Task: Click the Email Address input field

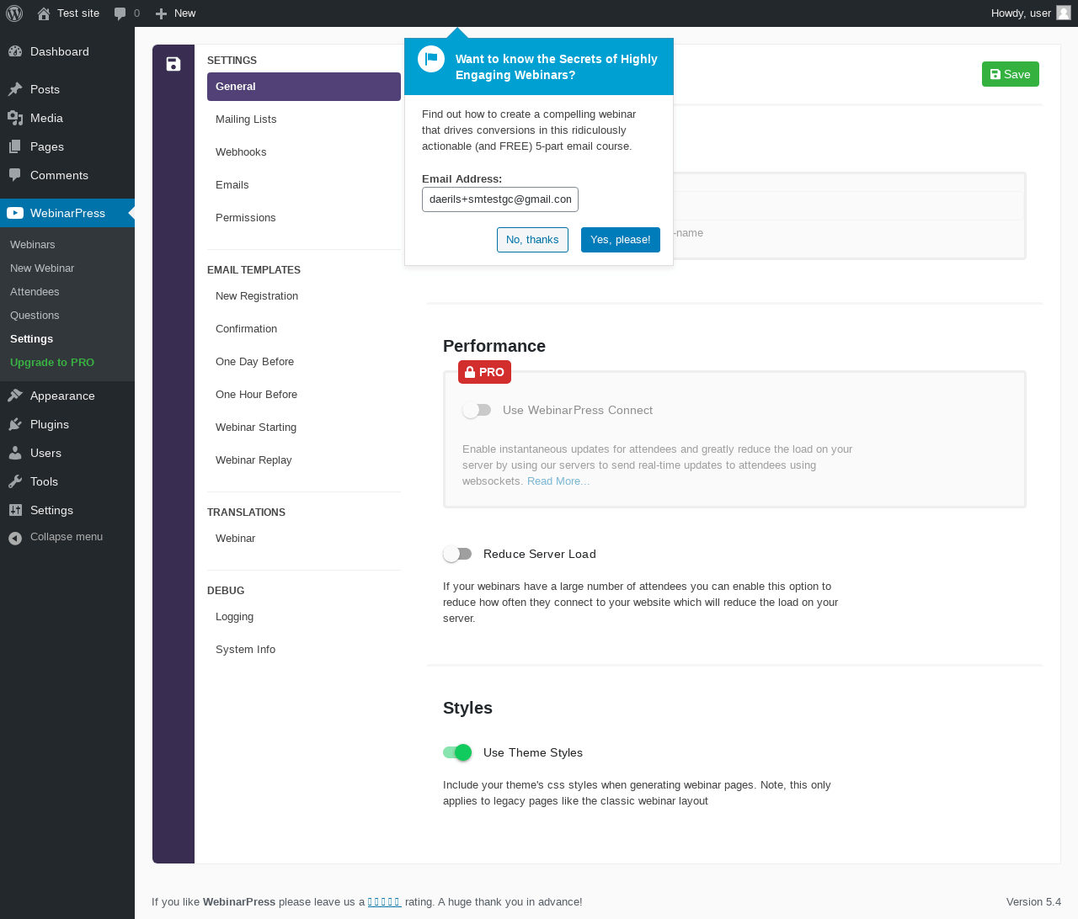Action: [500, 199]
